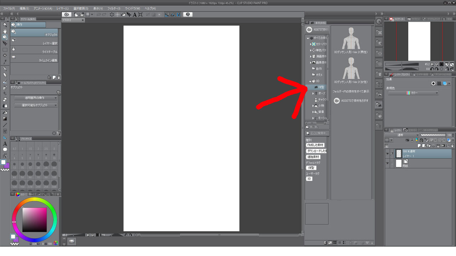Select the Balloon tool
This screenshot has width=456, height=256.
tap(5, 150)
